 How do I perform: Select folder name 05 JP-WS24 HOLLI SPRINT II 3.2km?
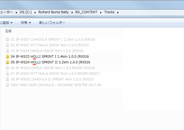pos(50,62)
